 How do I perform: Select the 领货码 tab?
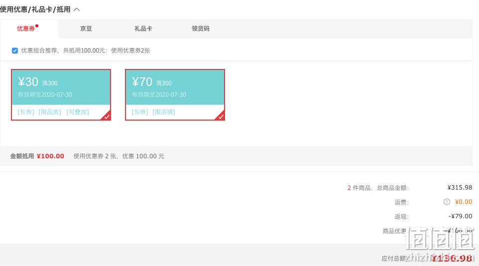200,29
